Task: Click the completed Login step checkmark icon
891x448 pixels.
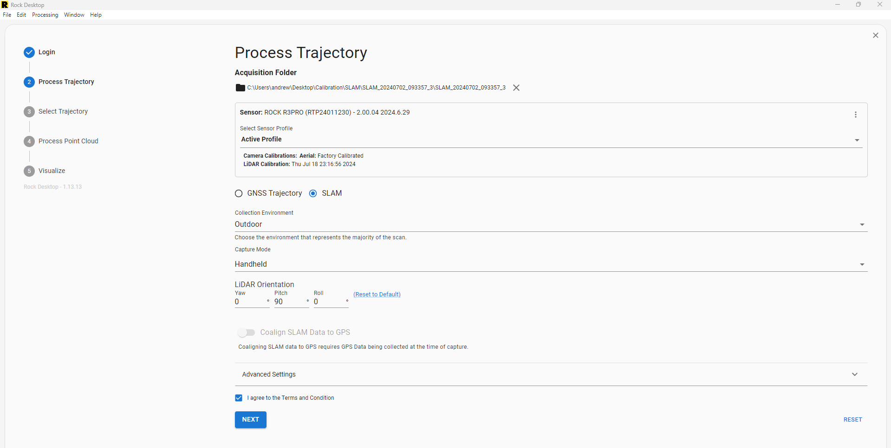Action: tap(29, 52)
